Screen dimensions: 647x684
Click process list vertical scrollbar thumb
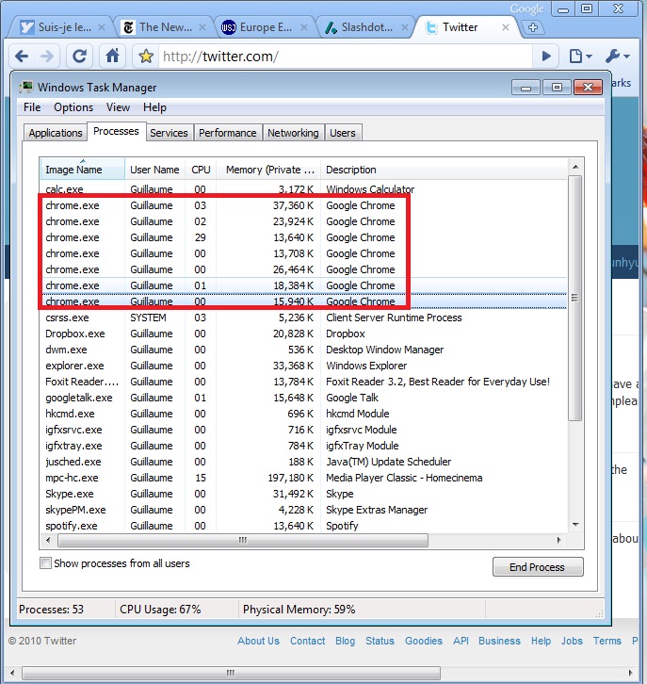[575, 298]
